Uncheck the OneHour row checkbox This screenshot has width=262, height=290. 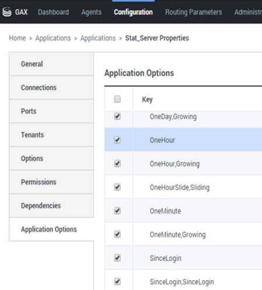[x=117, y=140]
